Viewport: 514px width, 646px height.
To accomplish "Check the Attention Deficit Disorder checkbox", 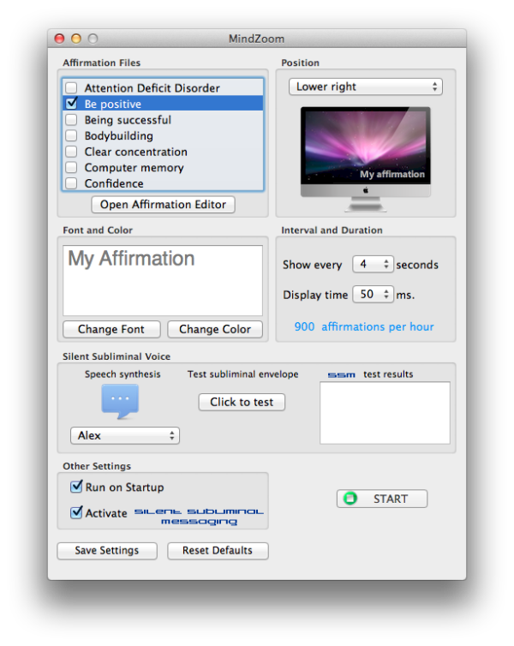I will pos(72,88).
